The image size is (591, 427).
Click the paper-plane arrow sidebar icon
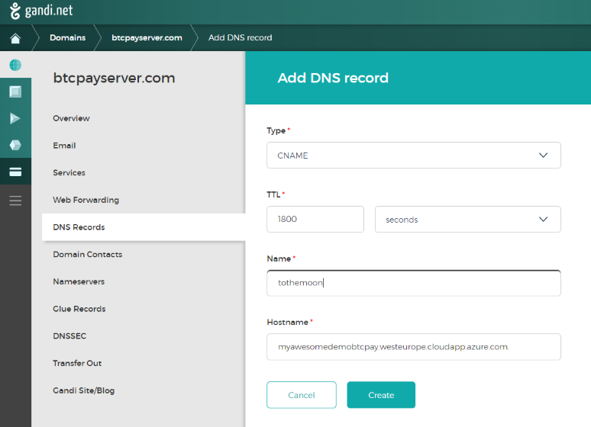click(15, 118)
